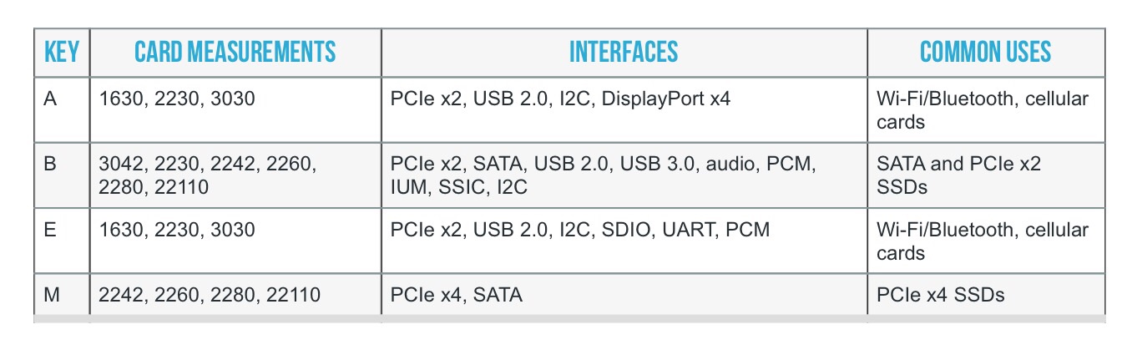Click the COMMON USES column header
Screen dimensions: 1132x360
pos(986,53)
